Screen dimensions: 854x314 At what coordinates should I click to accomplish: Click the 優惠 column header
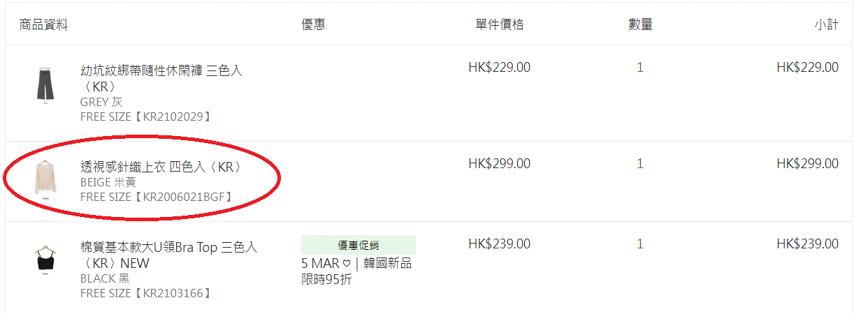(x=313, y=25)
